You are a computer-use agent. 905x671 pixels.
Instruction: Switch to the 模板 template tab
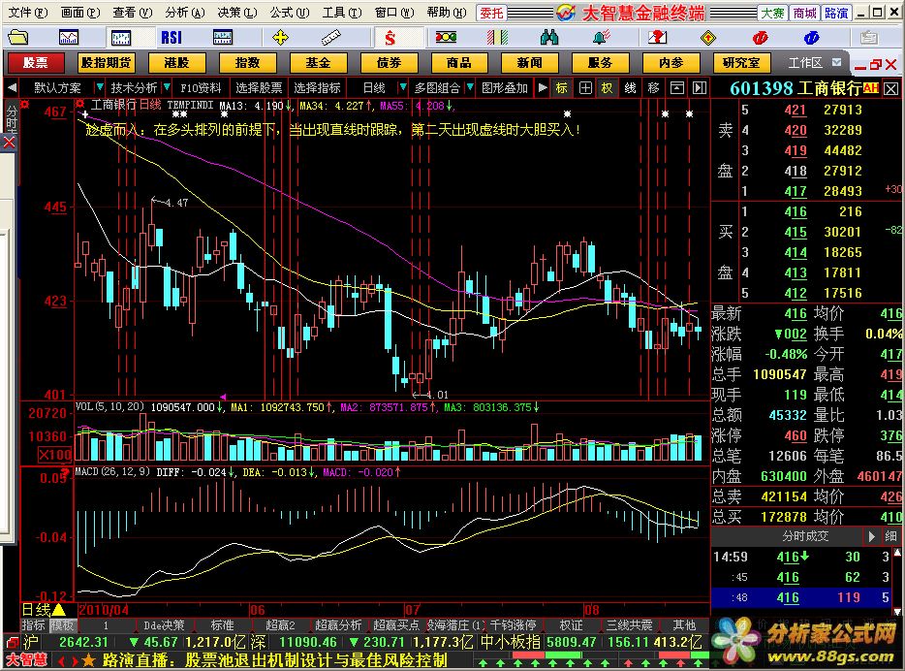pos(62,625)
